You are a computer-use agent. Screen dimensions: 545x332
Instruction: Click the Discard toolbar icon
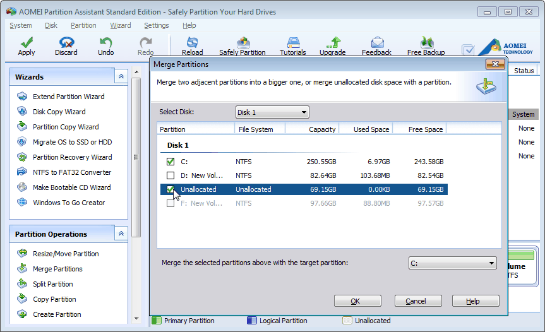(66, 46)
